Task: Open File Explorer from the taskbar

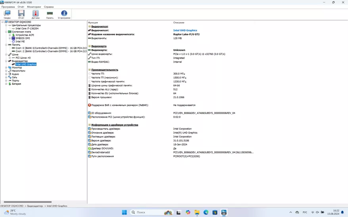Action: pyautogui.click(x=197, y=213)
